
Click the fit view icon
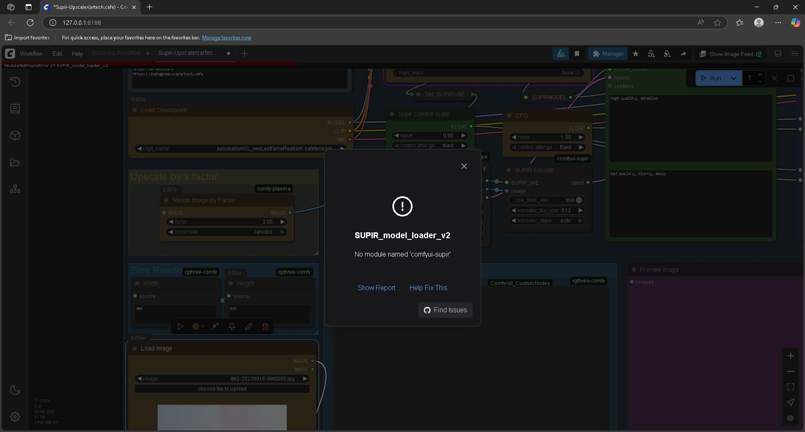[x=790, y=387]
